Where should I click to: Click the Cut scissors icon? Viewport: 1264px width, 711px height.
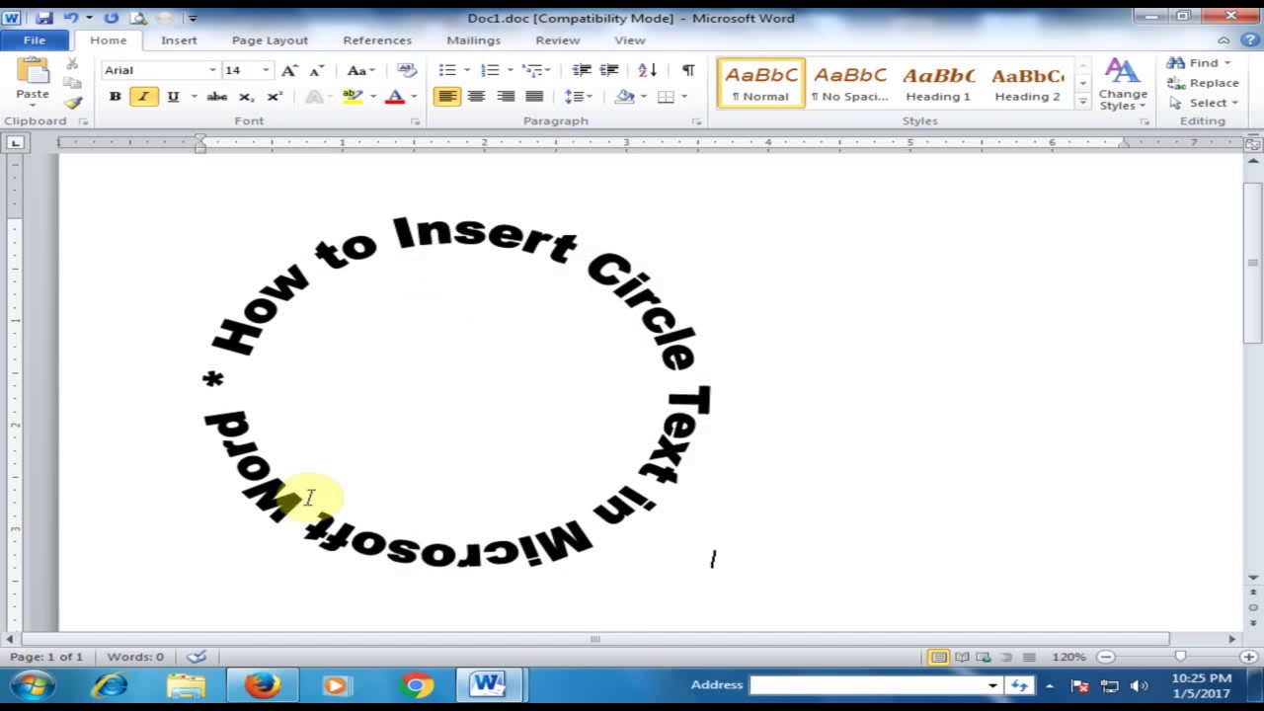(x=72, y=63)
